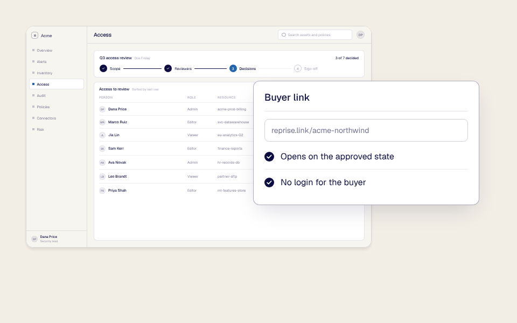Select Access in the sidebar

pyautogui.click(x=57, y=84)
